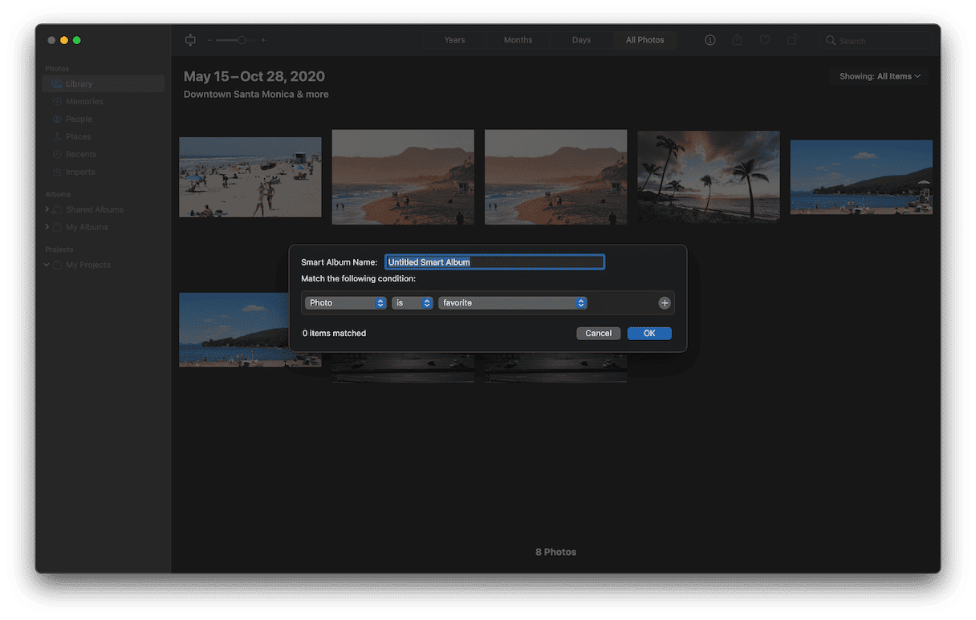976x620 pixels.
Task: Click the Smart Album Name field
Action: tap(494, 262)
